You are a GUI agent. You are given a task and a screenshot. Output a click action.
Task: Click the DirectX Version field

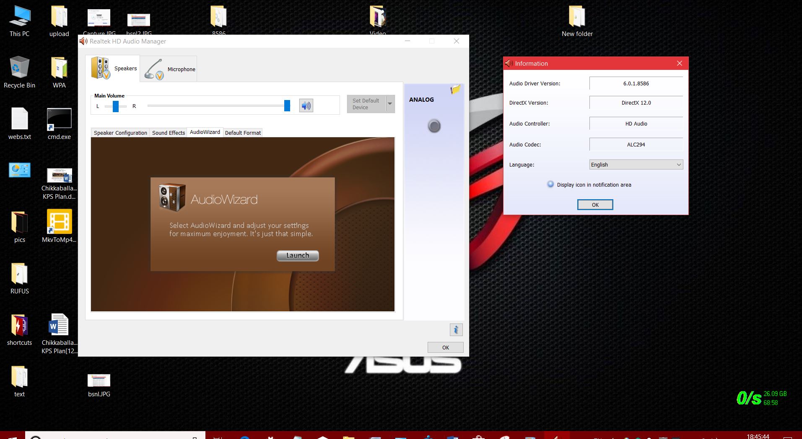[x=636, y=103]
